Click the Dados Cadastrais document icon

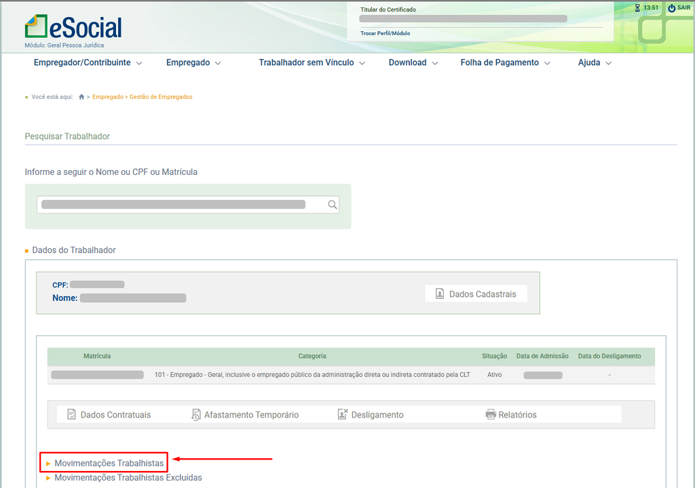pos(440,294)
